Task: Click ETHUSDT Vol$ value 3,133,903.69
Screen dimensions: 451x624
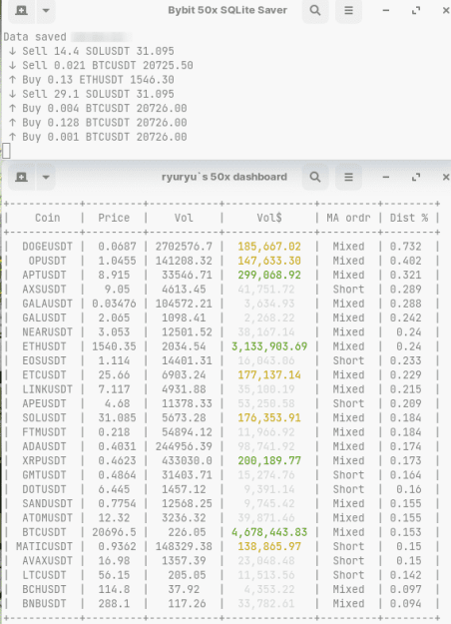Action: 269,346
